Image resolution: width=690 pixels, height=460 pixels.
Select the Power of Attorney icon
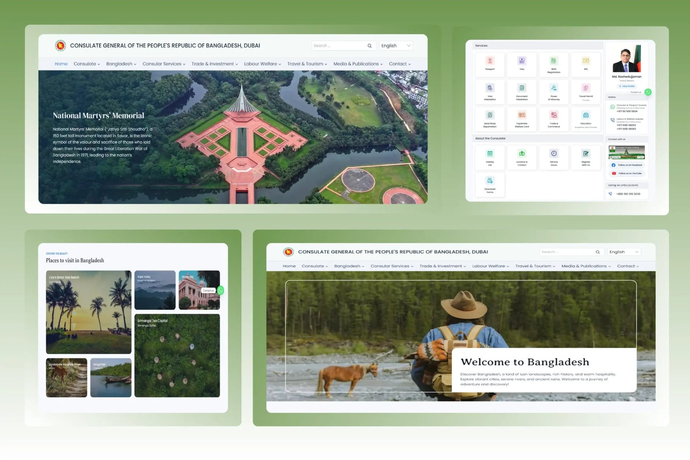coord(553,88)
